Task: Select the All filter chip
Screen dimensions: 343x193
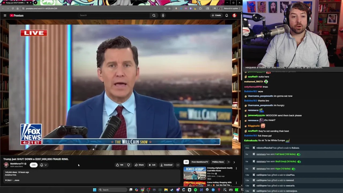Action: coord(186,162)
